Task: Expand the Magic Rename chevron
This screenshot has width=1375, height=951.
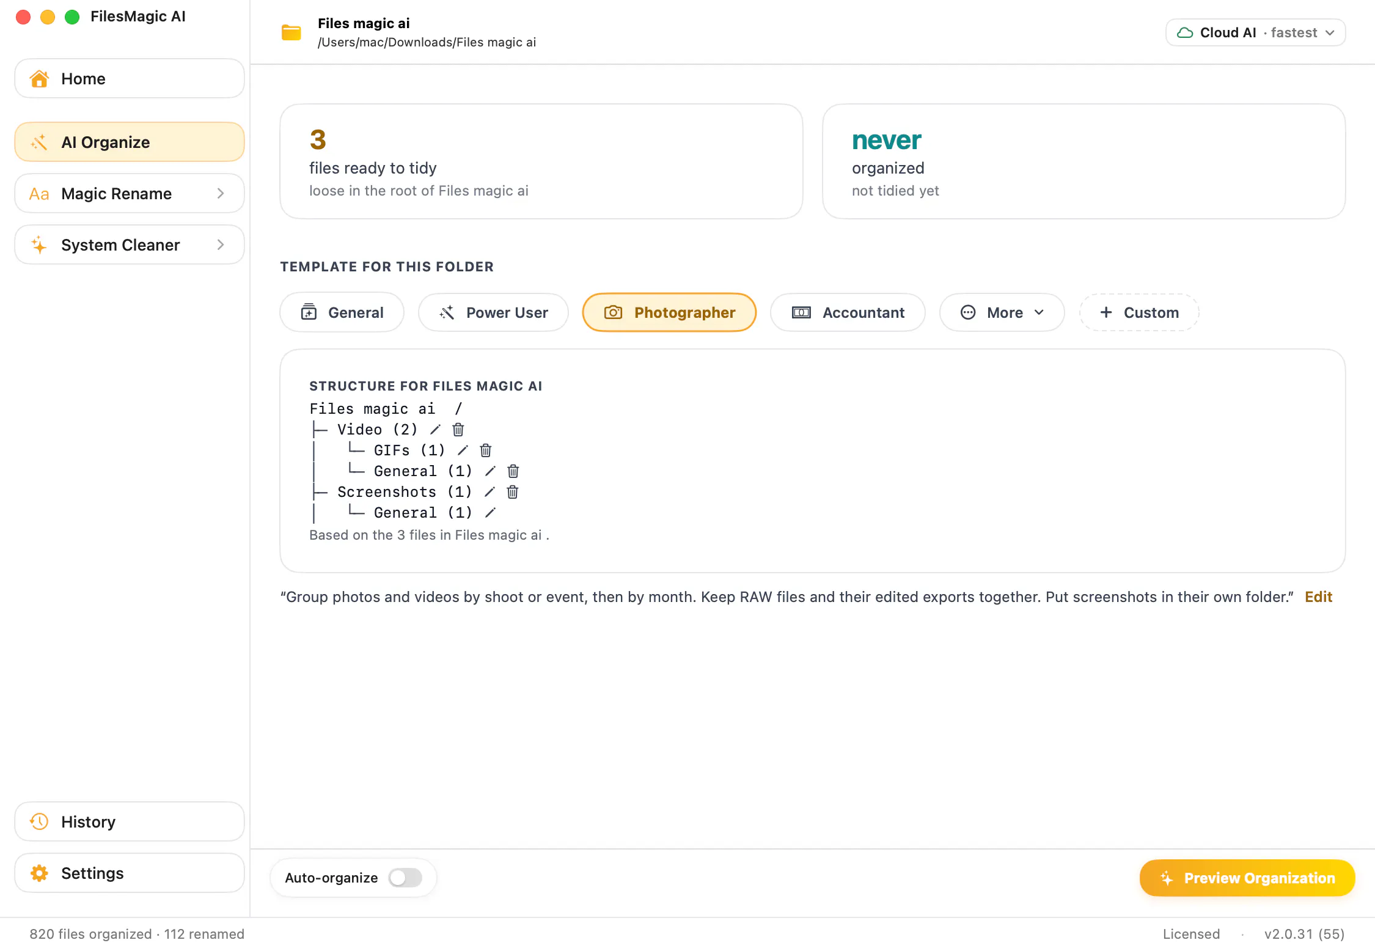Action: coord(221,193)
